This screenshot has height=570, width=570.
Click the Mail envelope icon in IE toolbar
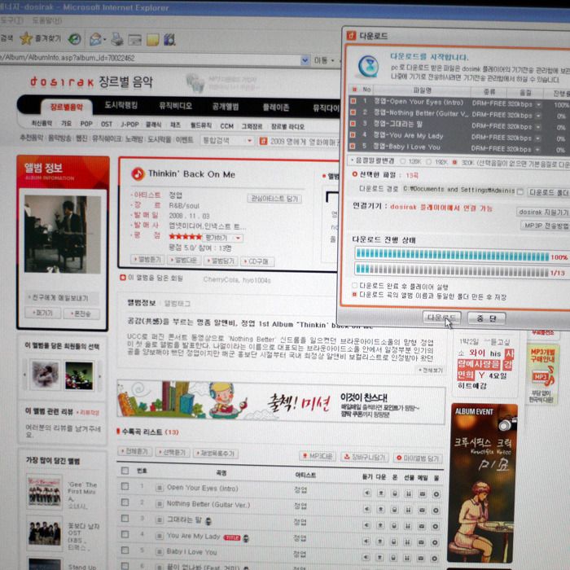pos(95,39)
